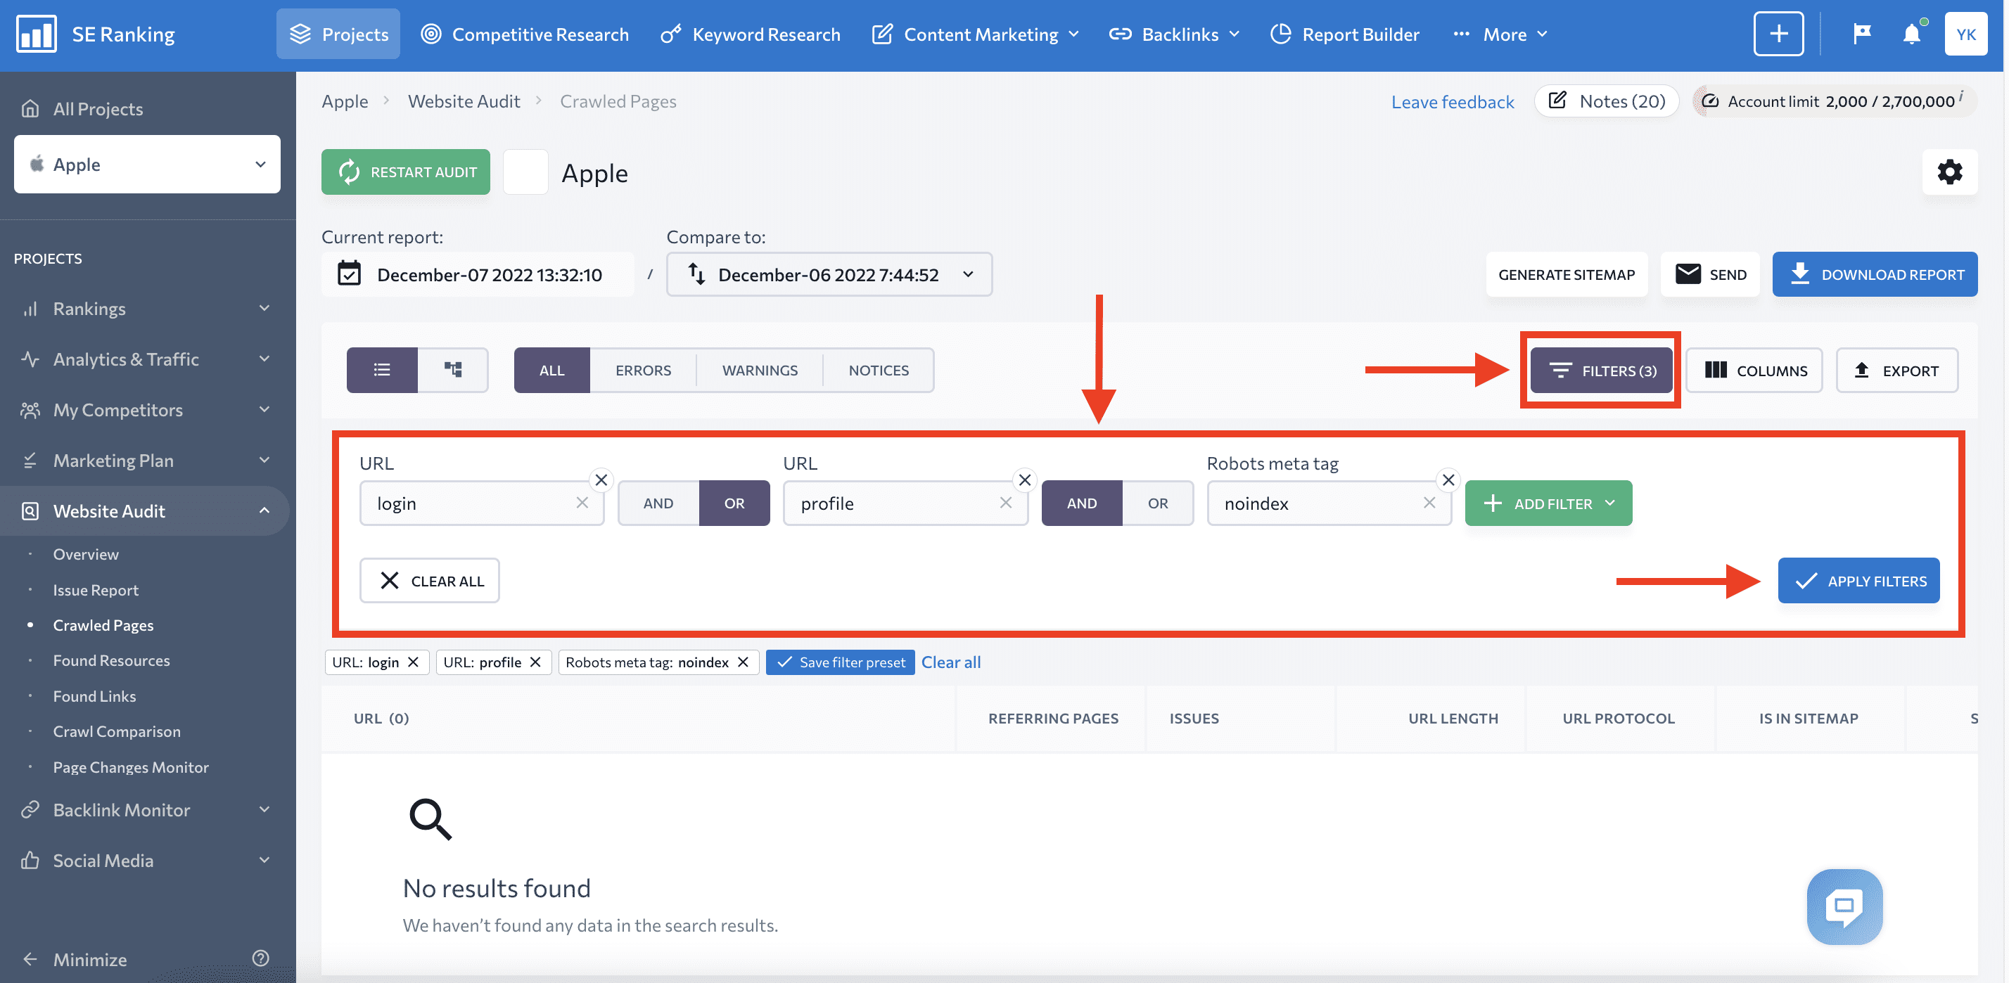Remove the profile URL filter block
Viewport: 2009px width, 983px height.
tap(1025, 480)
